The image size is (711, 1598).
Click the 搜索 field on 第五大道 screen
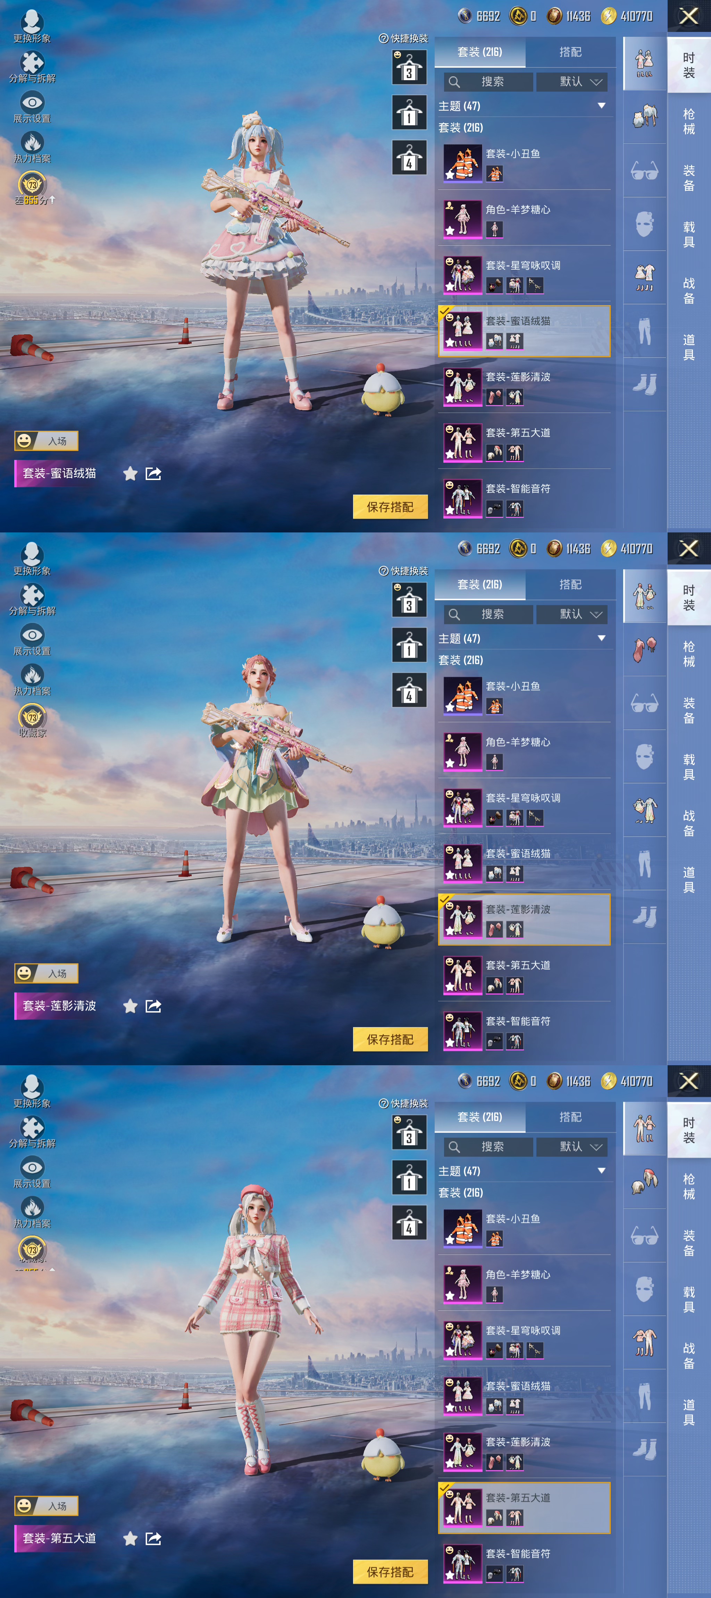(x=488, y=1147)
